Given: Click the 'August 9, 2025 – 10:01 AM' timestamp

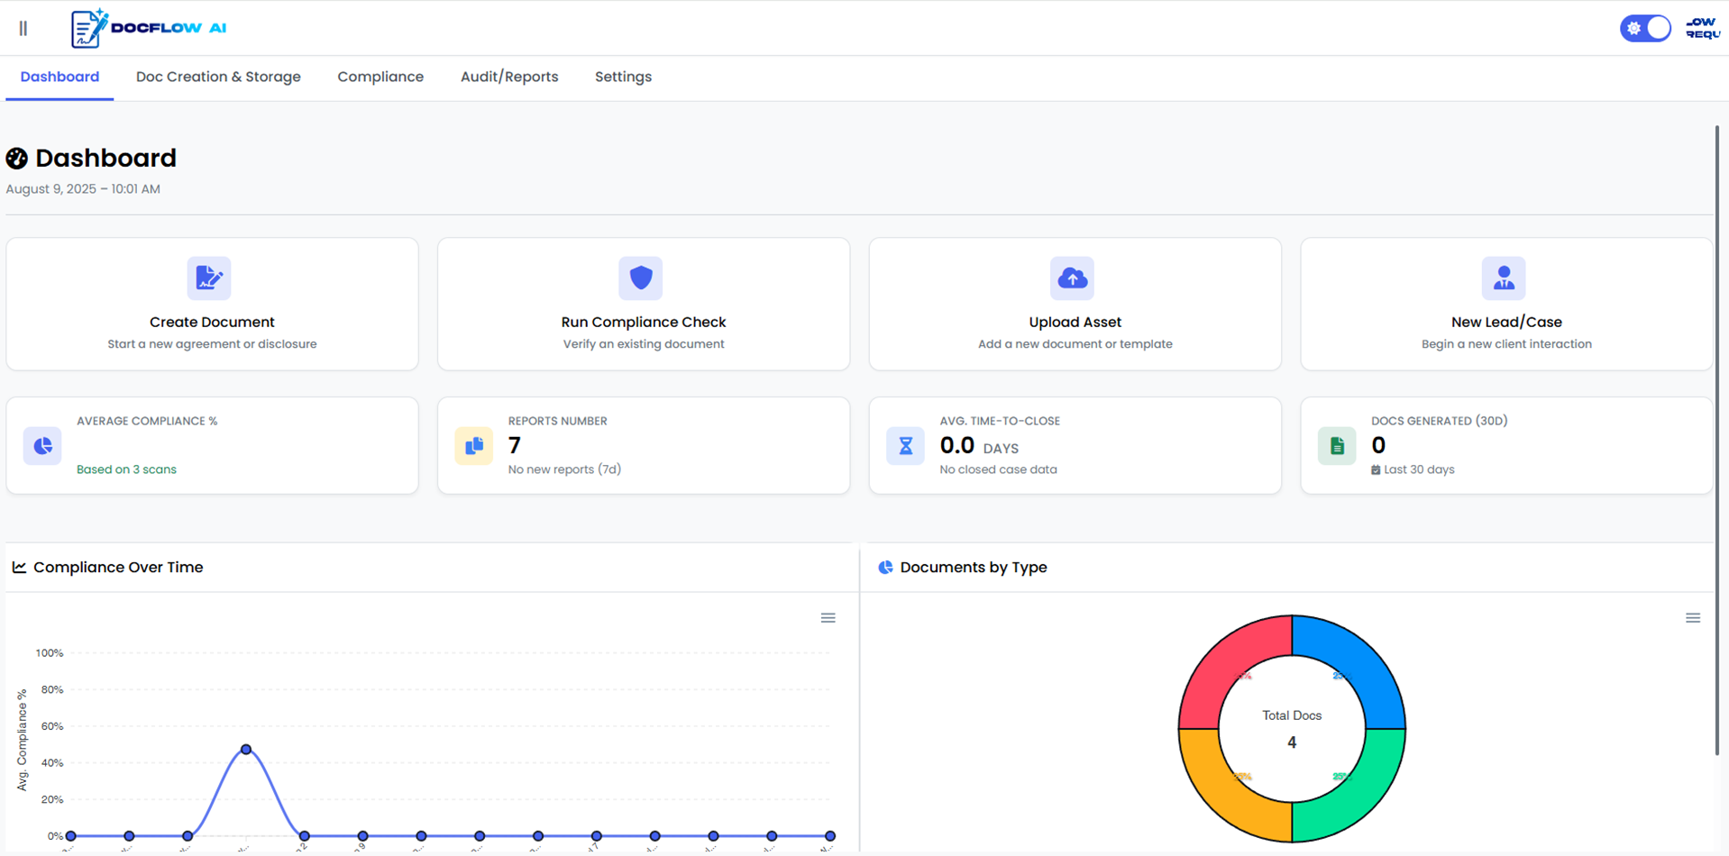Looking at the screenshot, I should pyautogui.click(x=83, y=189).
